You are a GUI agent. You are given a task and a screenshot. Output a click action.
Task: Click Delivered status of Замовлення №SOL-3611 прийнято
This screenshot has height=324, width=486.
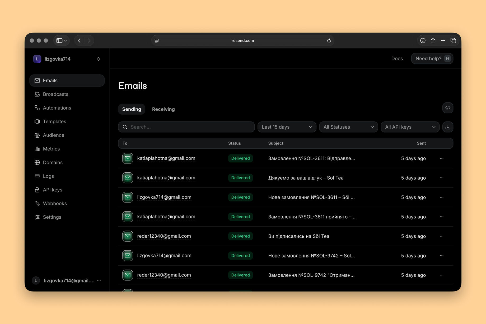[240, 217]
